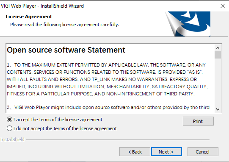Click the line starting 'IMPLIED, INCLUDING WITHOUT LIMITATION'
229x162 pixels.
(108, 87)
